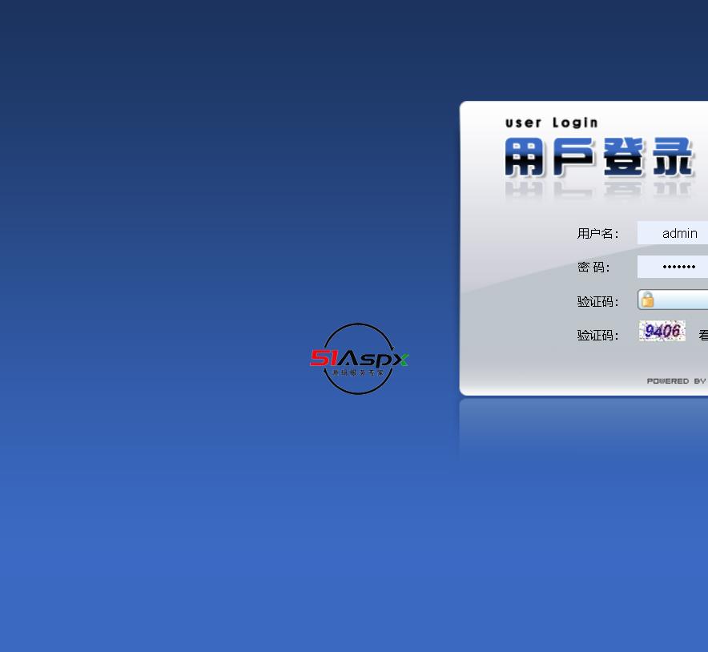The image size is (708, 652).
Task: Click the 验证码 label beside the input box
Action: point(597,301)
